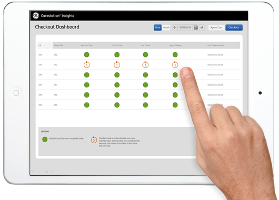279x200 pixels.
Task: Click legend's orange numbered circle icon
Action: 94,140
